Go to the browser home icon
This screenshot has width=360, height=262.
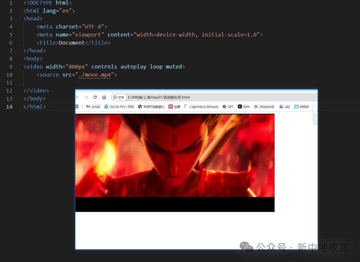click(x=104, y=97)
